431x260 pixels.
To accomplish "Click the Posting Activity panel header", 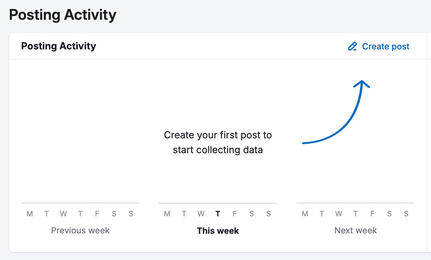I will coord(58,46).
